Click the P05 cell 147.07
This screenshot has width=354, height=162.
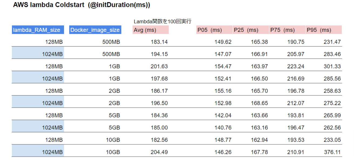(x=223, y=54)
